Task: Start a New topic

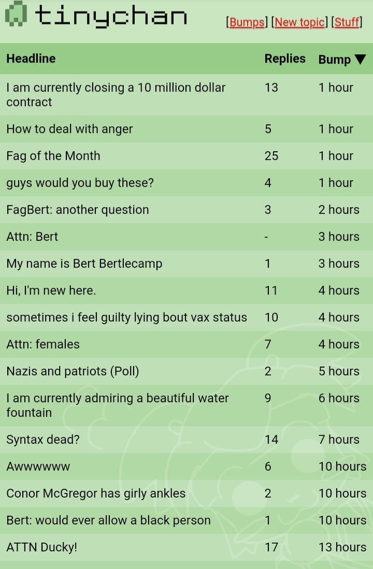Action: point(300,22)
